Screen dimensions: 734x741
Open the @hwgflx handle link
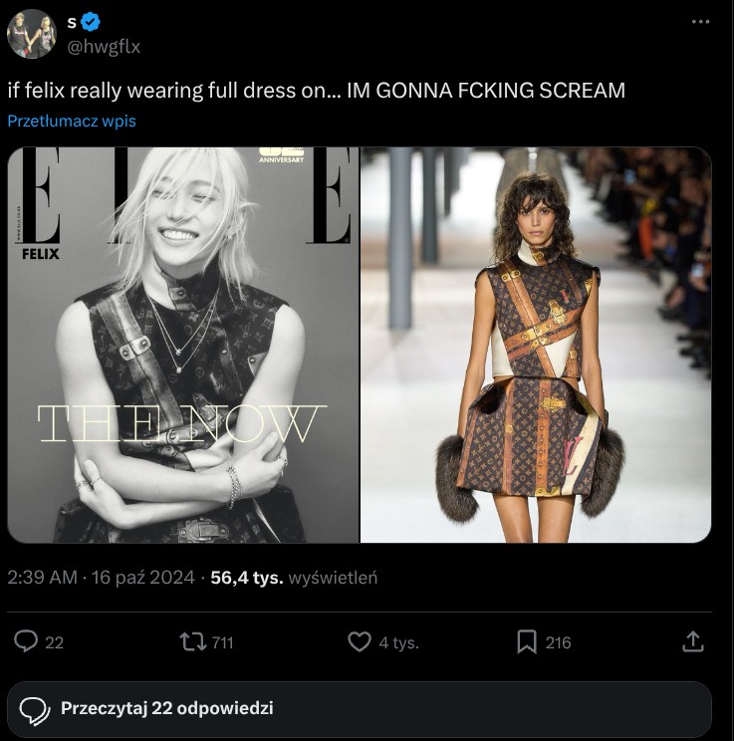pyautogui.click(x=104, y=44)
